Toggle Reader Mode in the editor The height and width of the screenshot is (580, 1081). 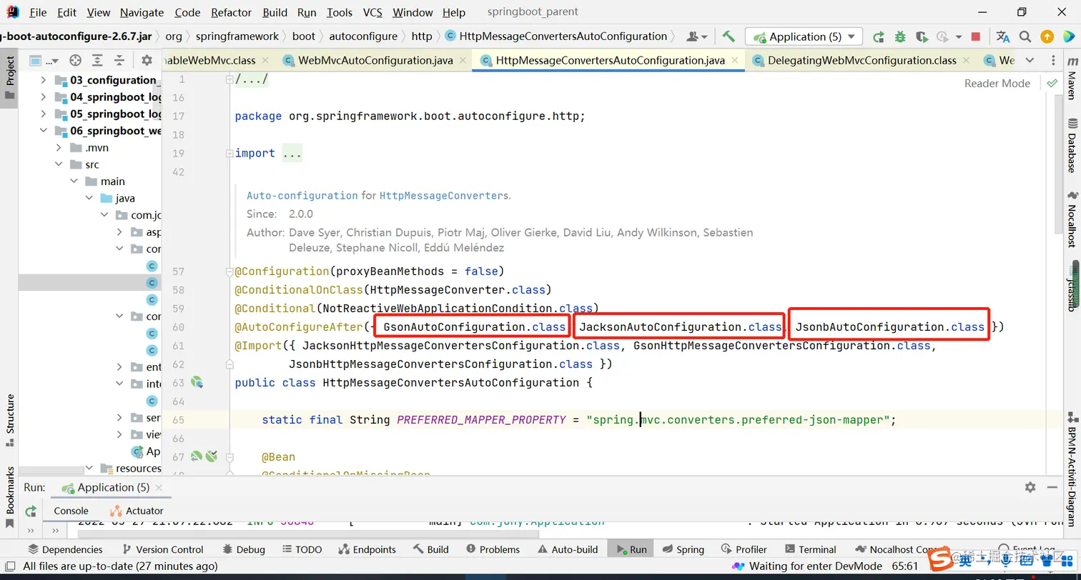click(x=997, y=84)
